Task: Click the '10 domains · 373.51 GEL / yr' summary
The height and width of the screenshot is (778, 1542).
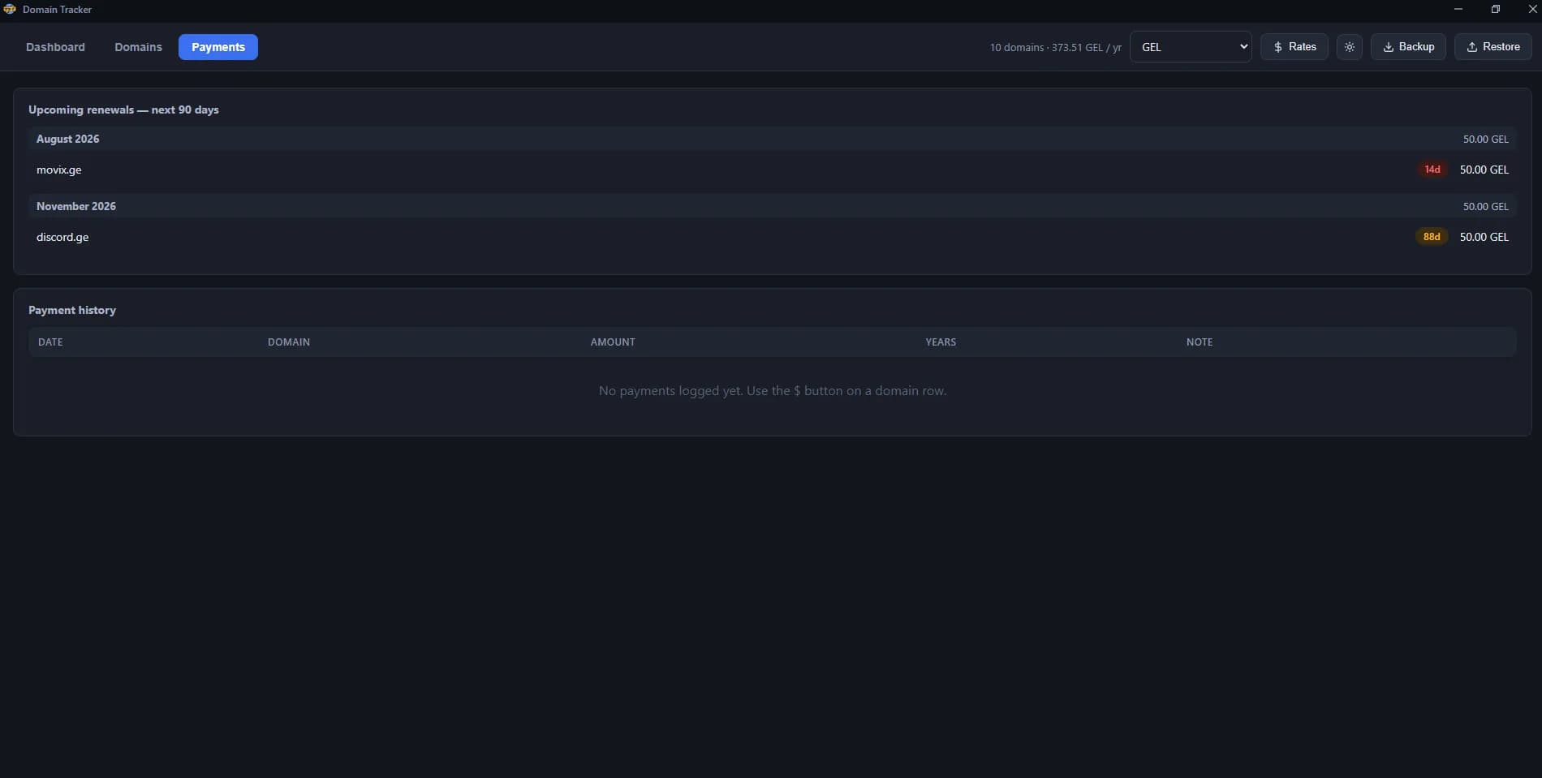Action: tap(1055, 48)
